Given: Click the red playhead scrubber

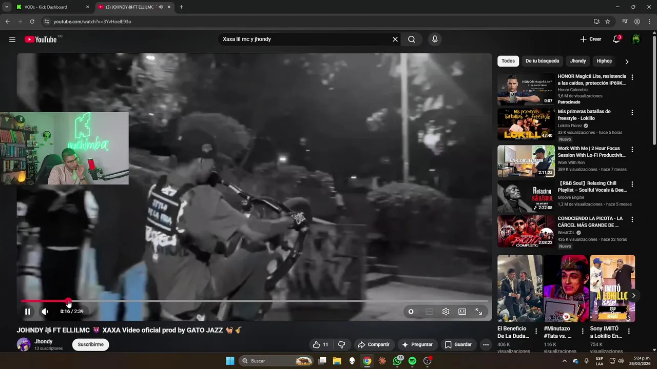Looking at the screenshot, I should [x=68, y=301].
